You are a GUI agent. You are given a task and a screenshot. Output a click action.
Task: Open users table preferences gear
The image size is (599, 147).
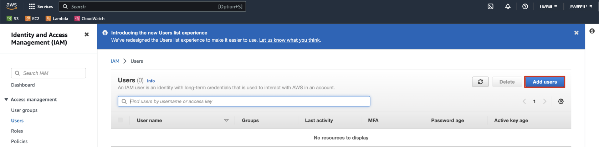[x=561, y=101]
